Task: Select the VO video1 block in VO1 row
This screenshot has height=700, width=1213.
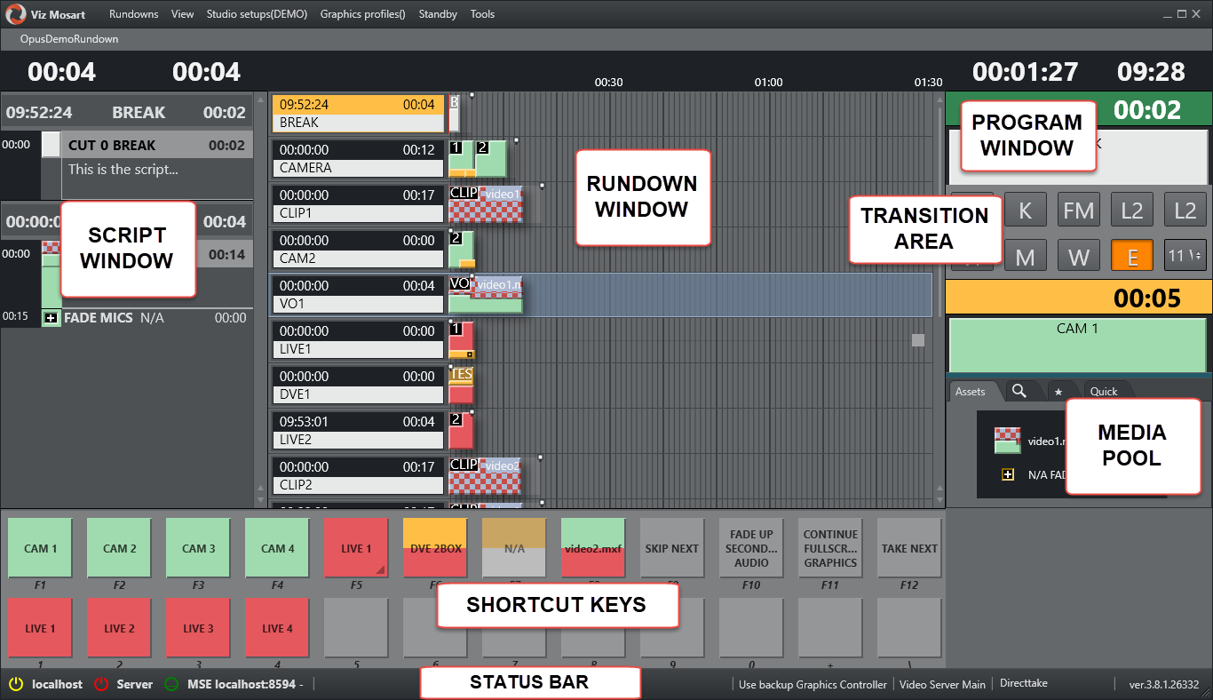Action: click(486, 295)
